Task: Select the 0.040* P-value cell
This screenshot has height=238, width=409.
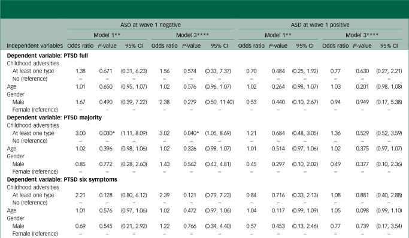Action: click(191, 133)
